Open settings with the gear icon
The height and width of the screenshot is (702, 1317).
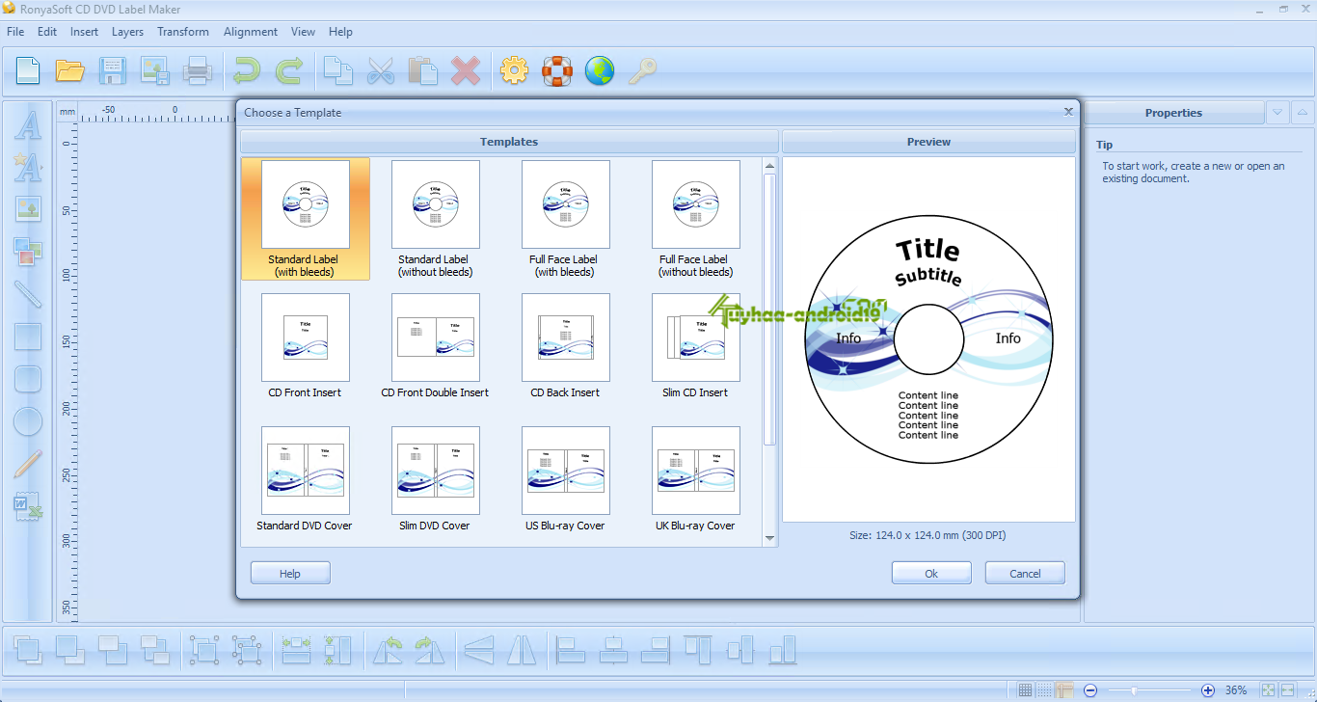pyautogui.click(x=515, y=70)
